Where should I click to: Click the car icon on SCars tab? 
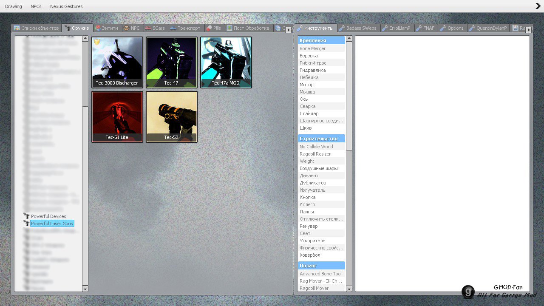pyautogui.click(x=148, y=28)
